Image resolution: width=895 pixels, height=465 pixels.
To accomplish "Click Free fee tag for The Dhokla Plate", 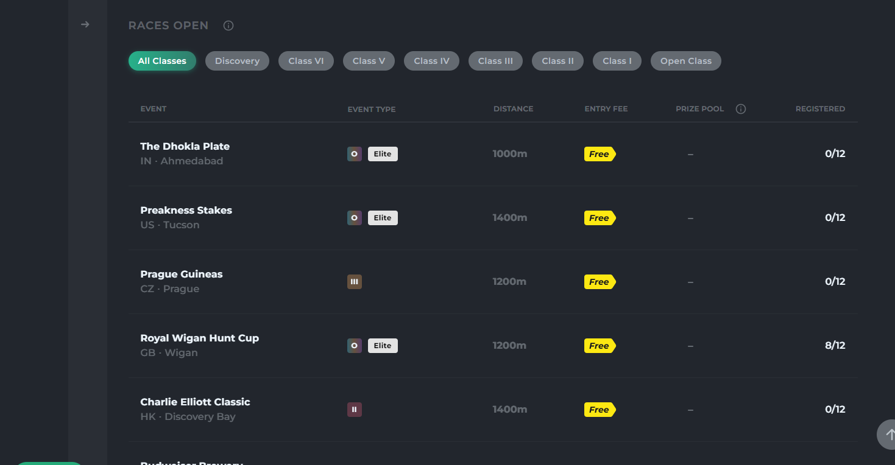I will [x=600, y=154].
